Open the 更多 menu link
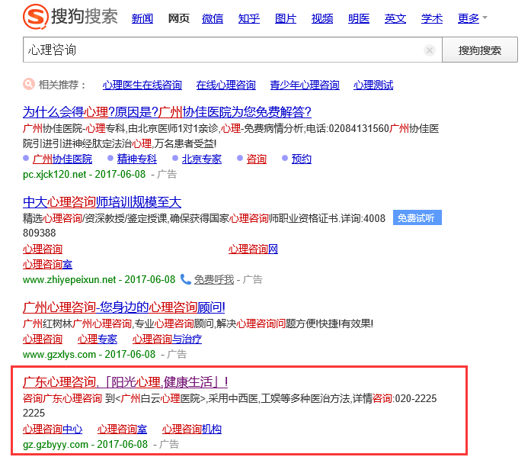 469,18
